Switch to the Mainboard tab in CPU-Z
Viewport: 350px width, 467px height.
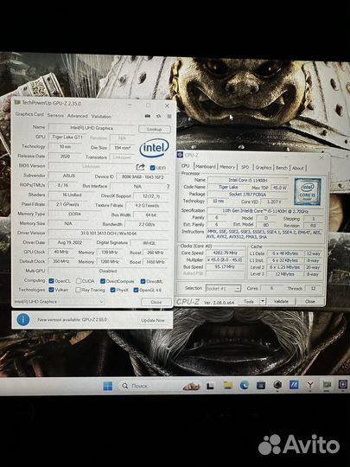click(x=206, y=167)
